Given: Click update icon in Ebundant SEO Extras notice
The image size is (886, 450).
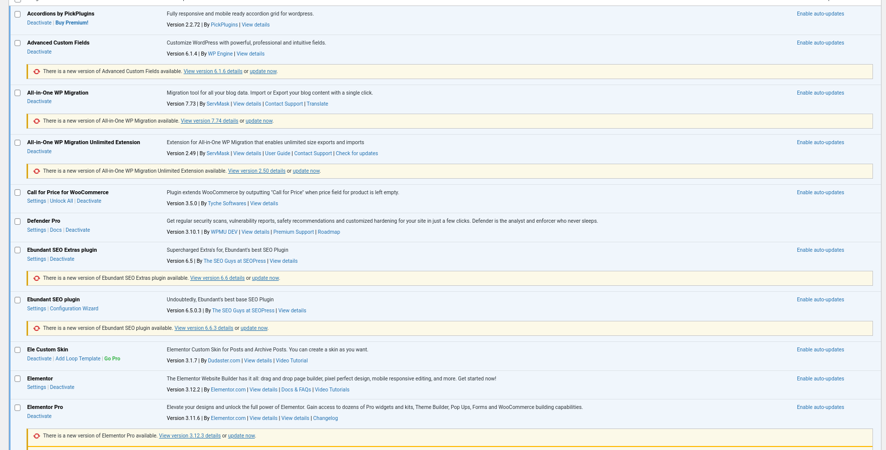Looking at the screenshot, I should 37,278.
